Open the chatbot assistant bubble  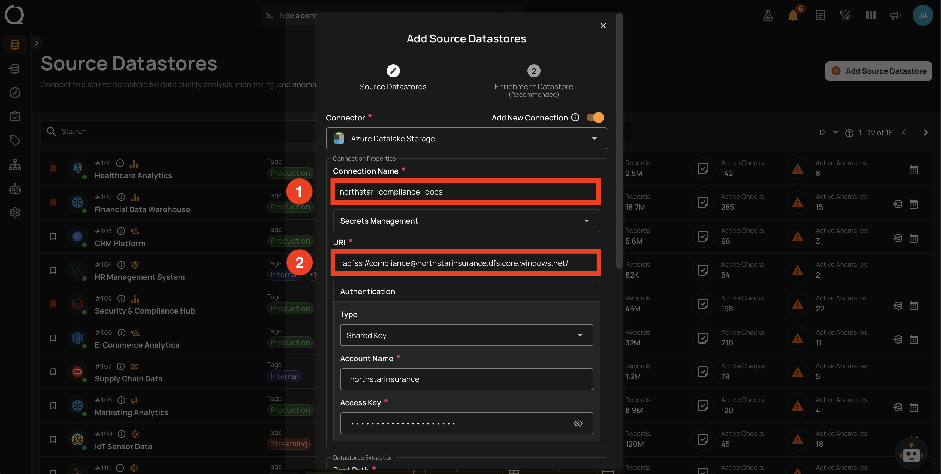[911, 454]
